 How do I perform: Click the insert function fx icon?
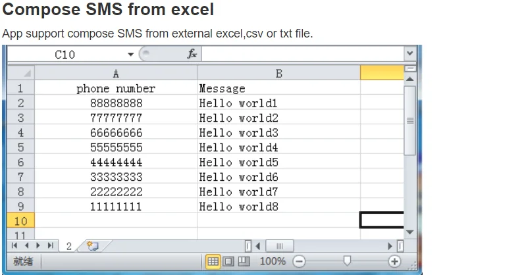click(192, 54)
